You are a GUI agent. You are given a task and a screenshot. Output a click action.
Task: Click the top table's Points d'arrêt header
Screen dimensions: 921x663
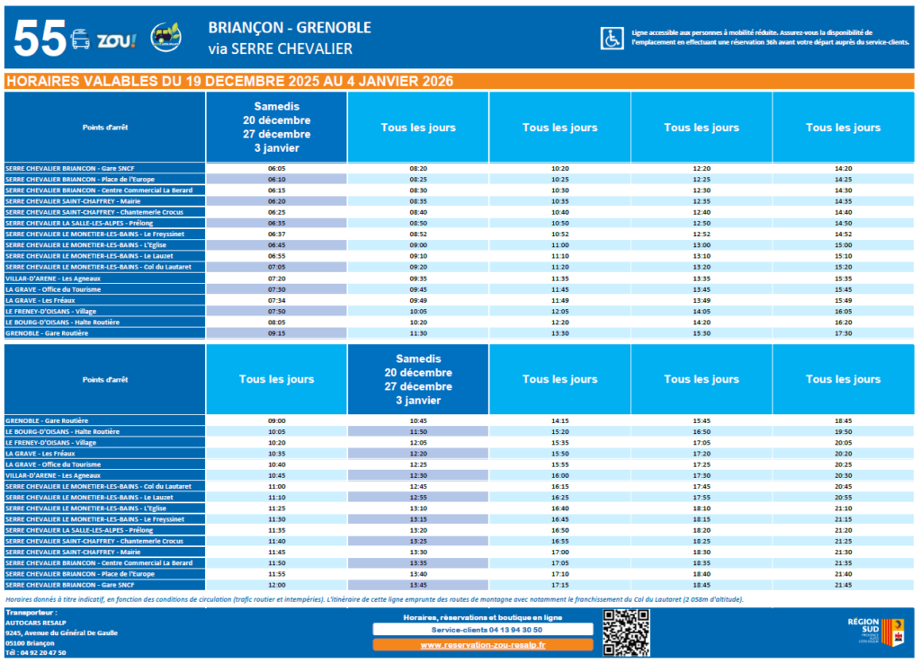coord(104,128)
